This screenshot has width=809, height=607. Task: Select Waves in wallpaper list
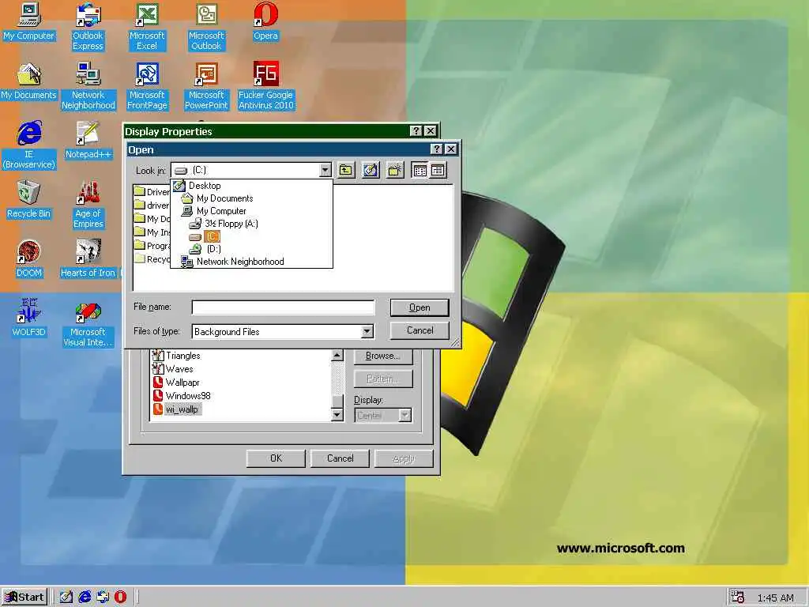[173, 369]
